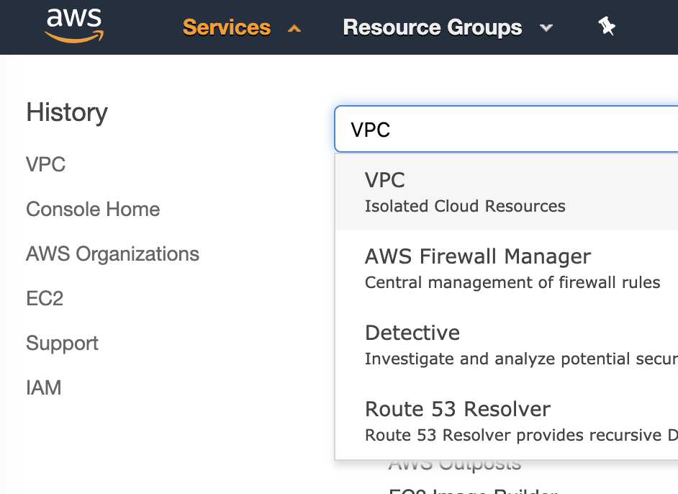Choose Route 53 Resolver from results

pos(506,421)
